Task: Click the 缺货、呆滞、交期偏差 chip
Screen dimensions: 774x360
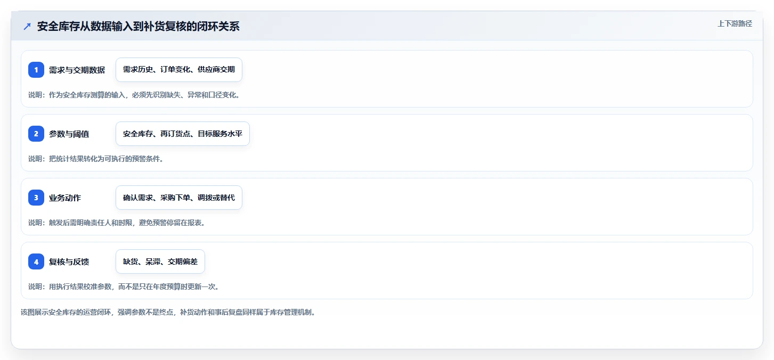Action: point(160,261)
